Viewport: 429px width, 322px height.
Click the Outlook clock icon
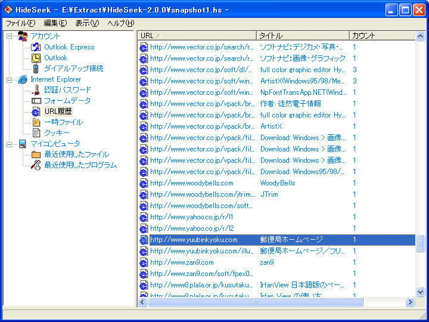point(36,58)
